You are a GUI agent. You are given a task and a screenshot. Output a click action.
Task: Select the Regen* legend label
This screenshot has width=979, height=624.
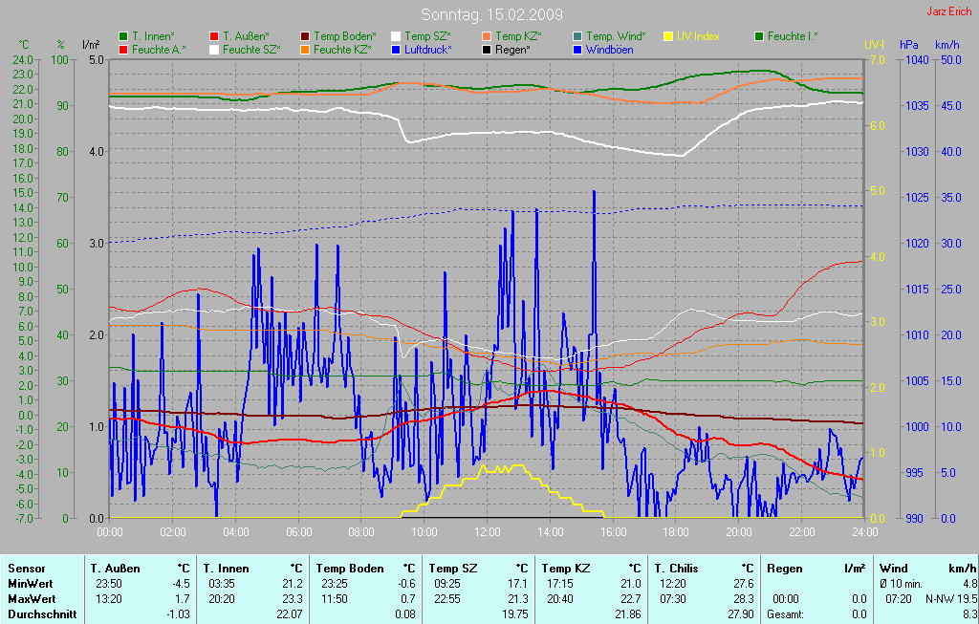[513, 50]
